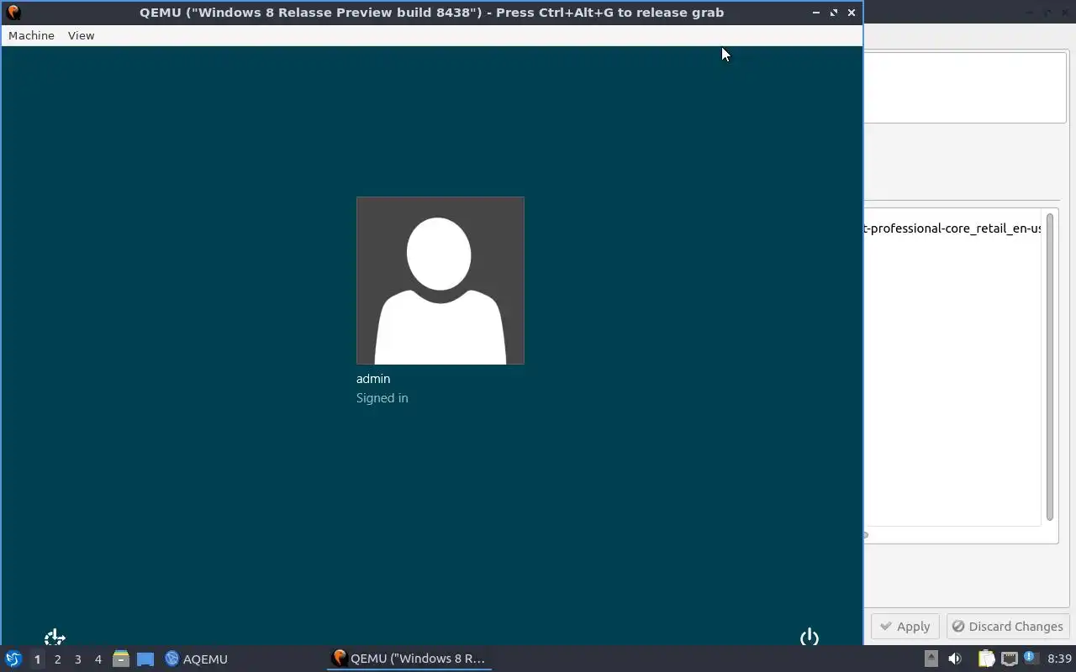Open the Machine menu in QEMU
Image resolution: width=1076 pixels, height=672 pixels.
(x=31, y=35)
